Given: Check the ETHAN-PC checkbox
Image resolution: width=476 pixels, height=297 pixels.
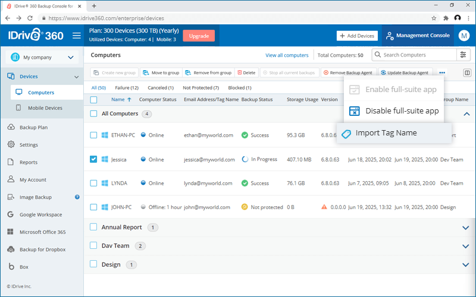Looking at the screenshot, I should (93, 135).
